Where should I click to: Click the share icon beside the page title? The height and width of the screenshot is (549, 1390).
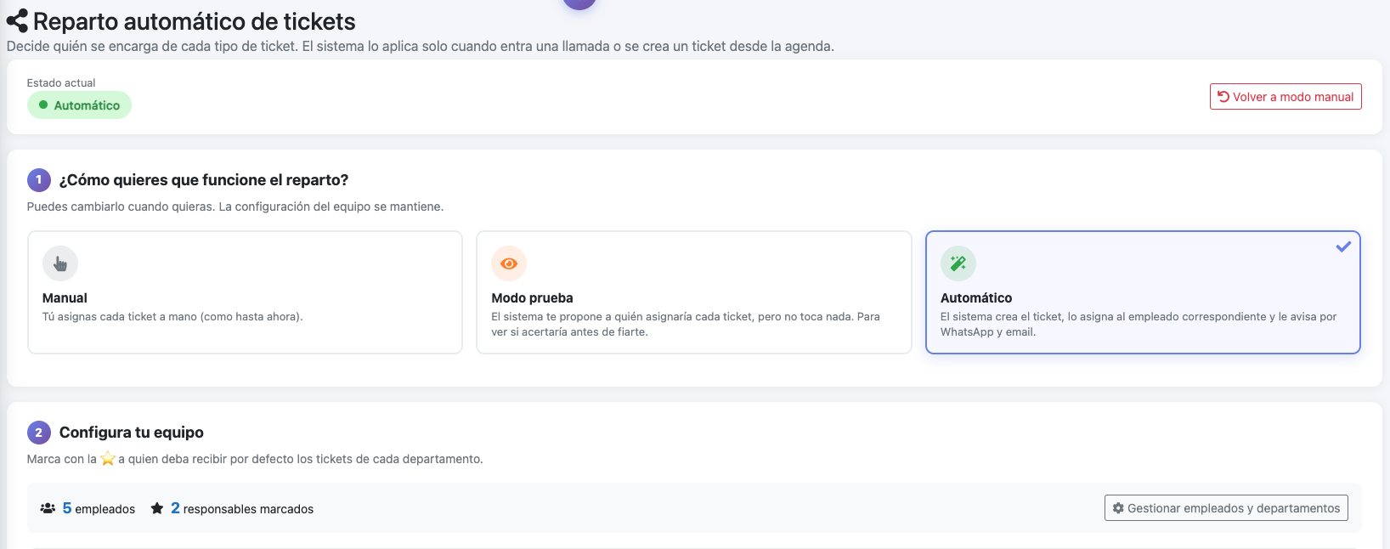(17, 21)
